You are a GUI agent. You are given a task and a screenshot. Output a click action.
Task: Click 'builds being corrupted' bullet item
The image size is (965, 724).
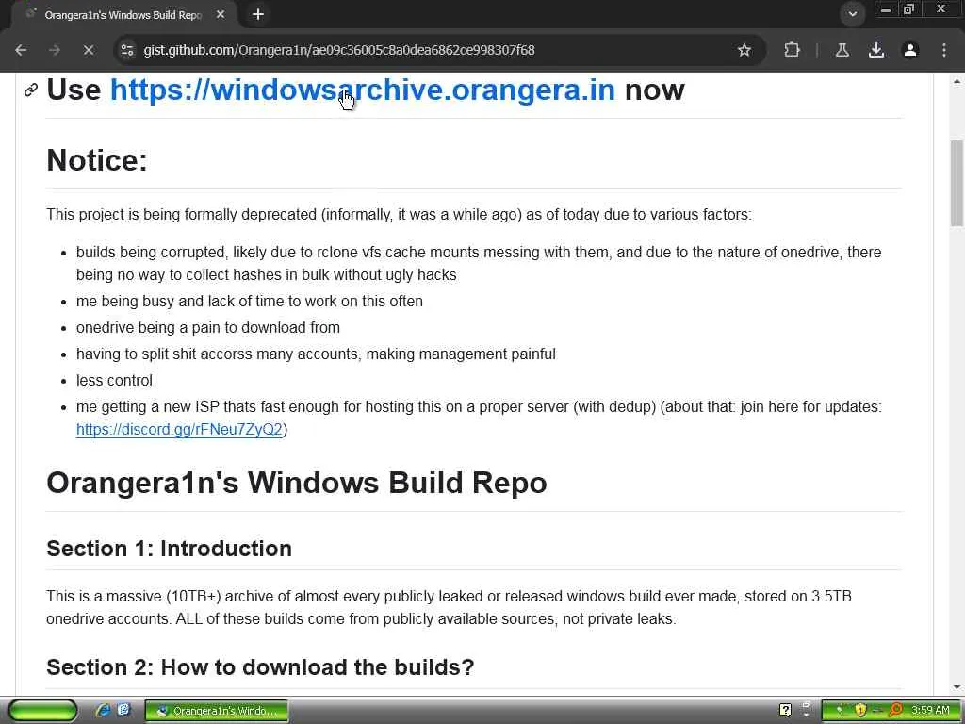[479, 264]
